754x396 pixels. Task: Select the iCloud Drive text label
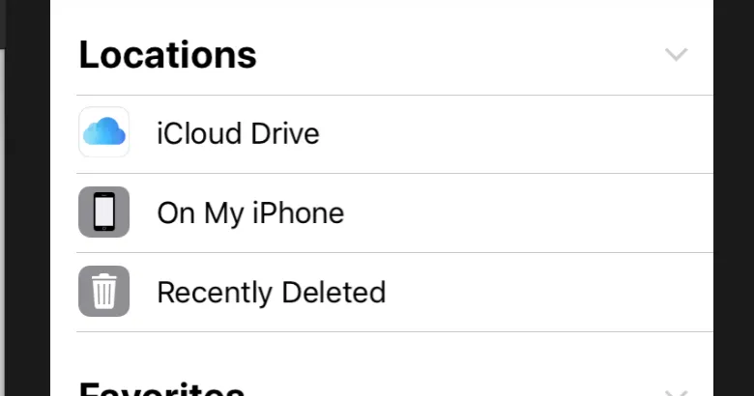point(238,133)
